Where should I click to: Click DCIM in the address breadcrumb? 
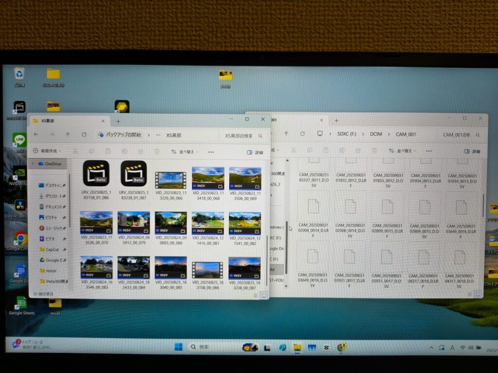click(375, 134)
